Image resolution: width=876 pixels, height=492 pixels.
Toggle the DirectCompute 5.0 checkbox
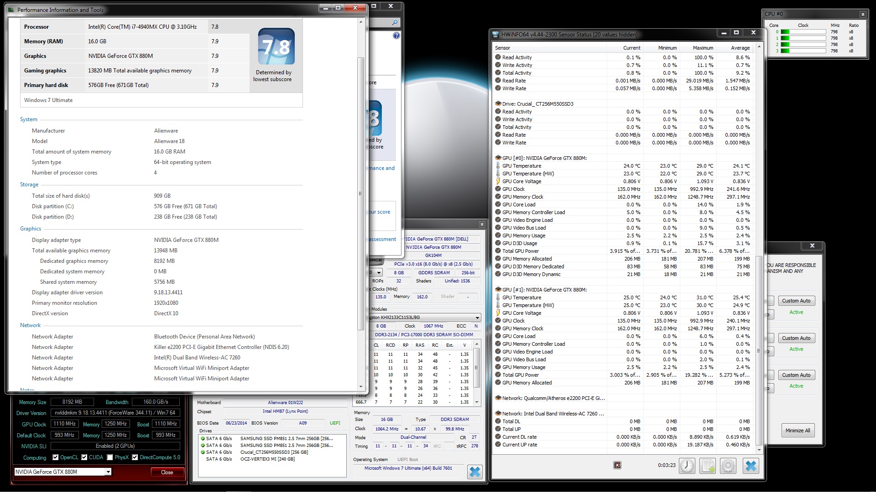pos(135,457)
